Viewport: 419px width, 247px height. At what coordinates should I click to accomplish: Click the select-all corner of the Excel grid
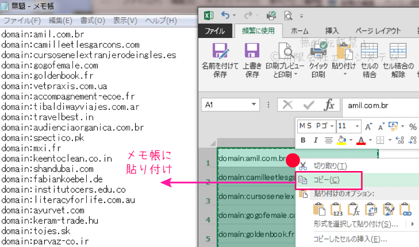pyautogui.click(x=212, y=143)
